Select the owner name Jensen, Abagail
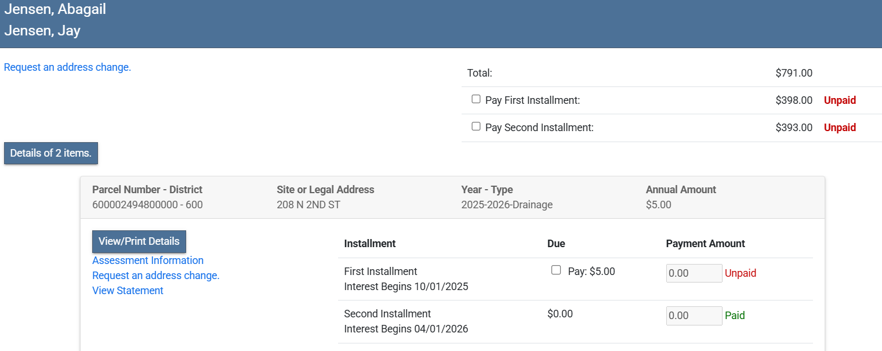The width and height of the screenshot is (882, 351). (55, 9)
